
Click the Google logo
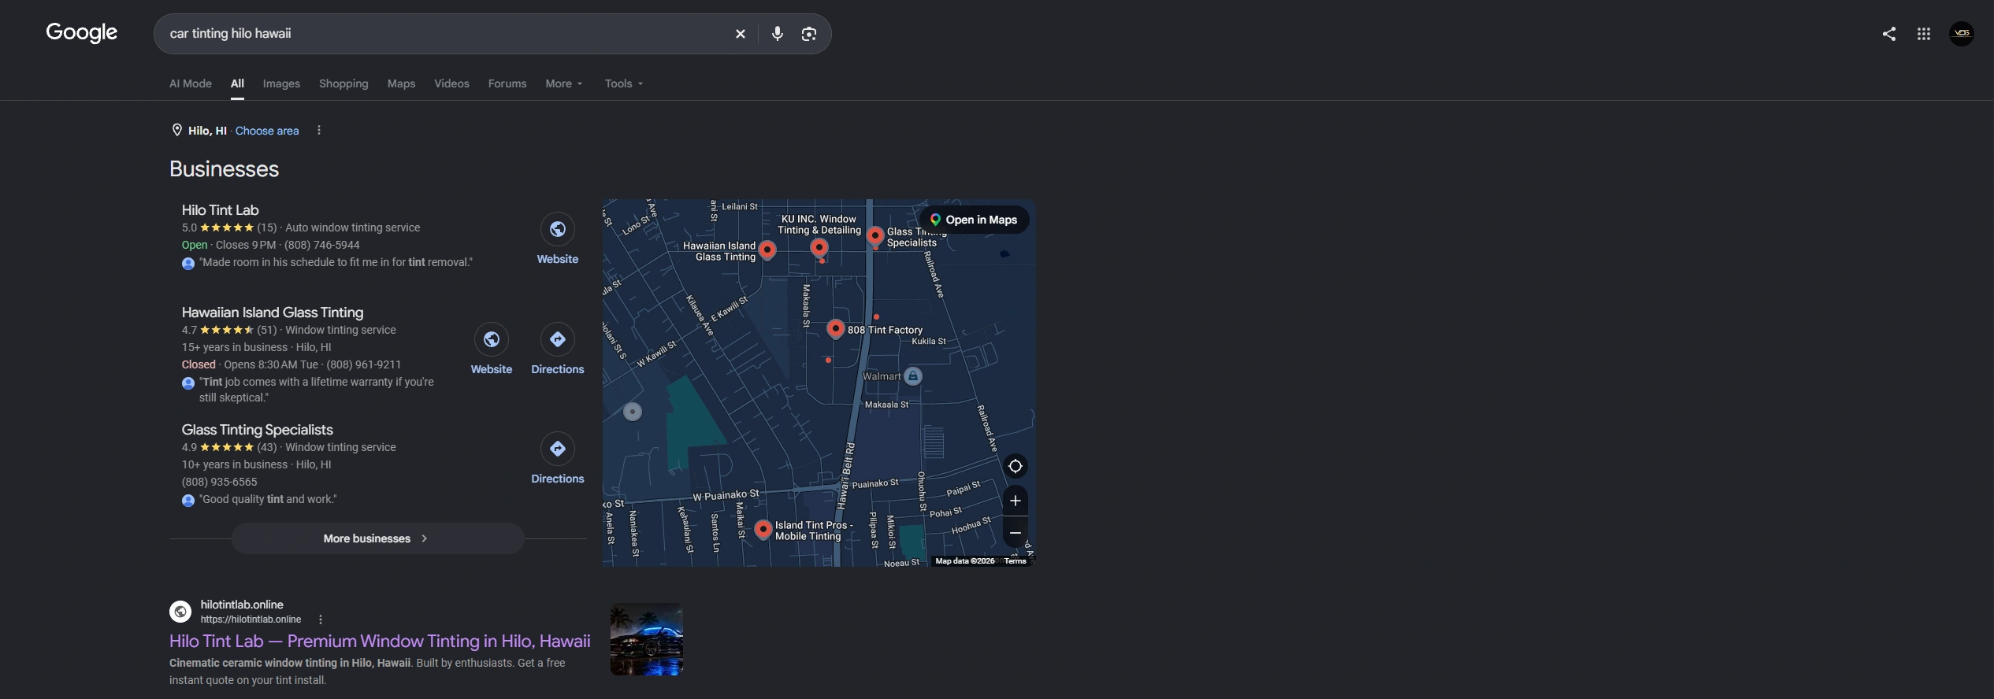click(82, 33)
